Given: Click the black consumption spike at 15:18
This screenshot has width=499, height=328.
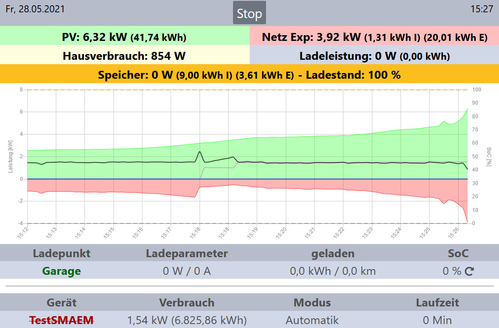Looking at the screenshot, I should pyautogui.click(x=200, y=152).
